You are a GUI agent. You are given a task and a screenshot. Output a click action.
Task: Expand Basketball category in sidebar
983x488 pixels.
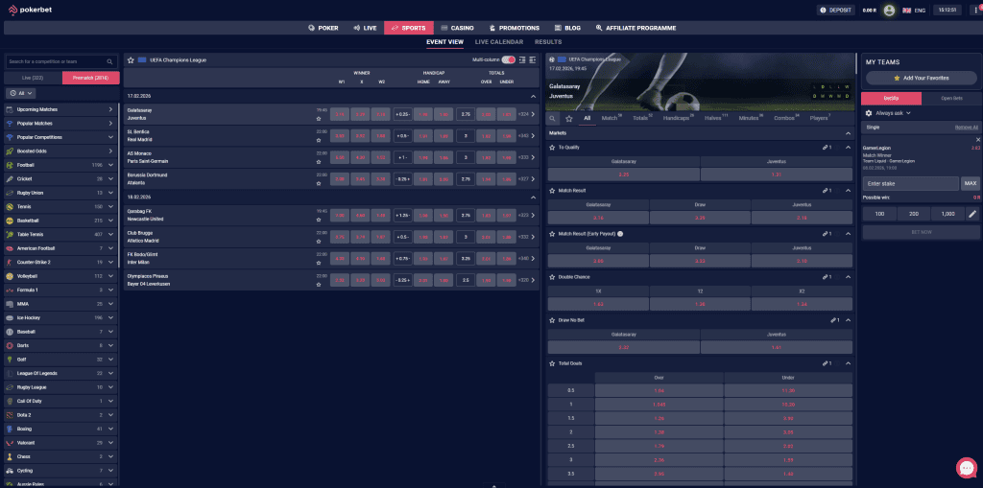point(111,221)
